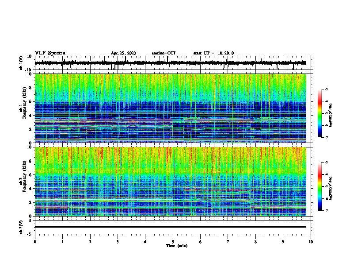This screenshot has height=271, width=350.
Task: Click the "ch.1(V)" waveform axis label
Action: point(21,63)
